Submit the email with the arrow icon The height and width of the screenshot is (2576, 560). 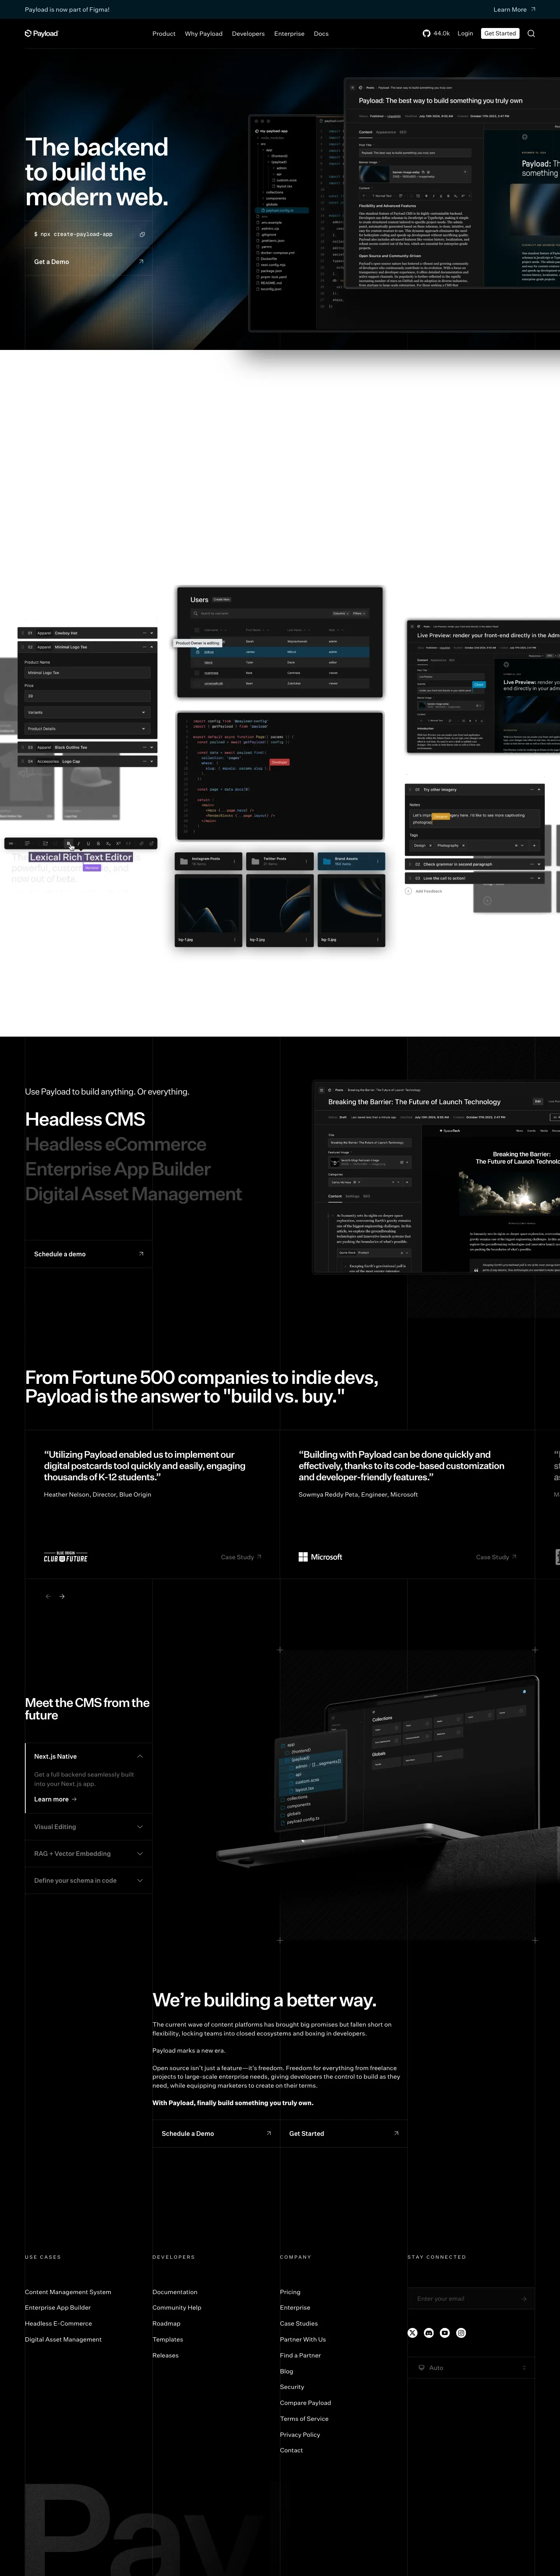click(524, 2299)
